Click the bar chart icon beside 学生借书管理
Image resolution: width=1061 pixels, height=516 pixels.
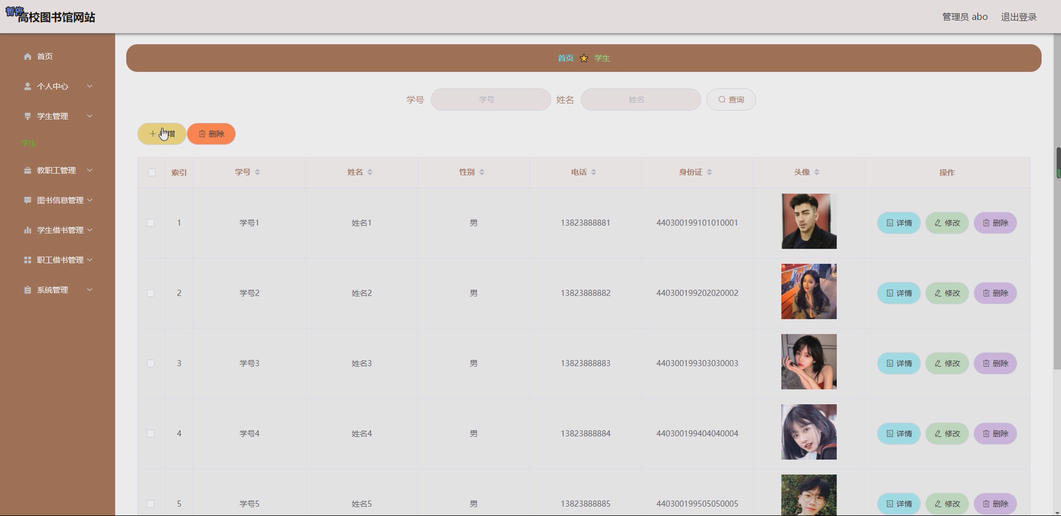pyautogui.click(x=28, y=230)
